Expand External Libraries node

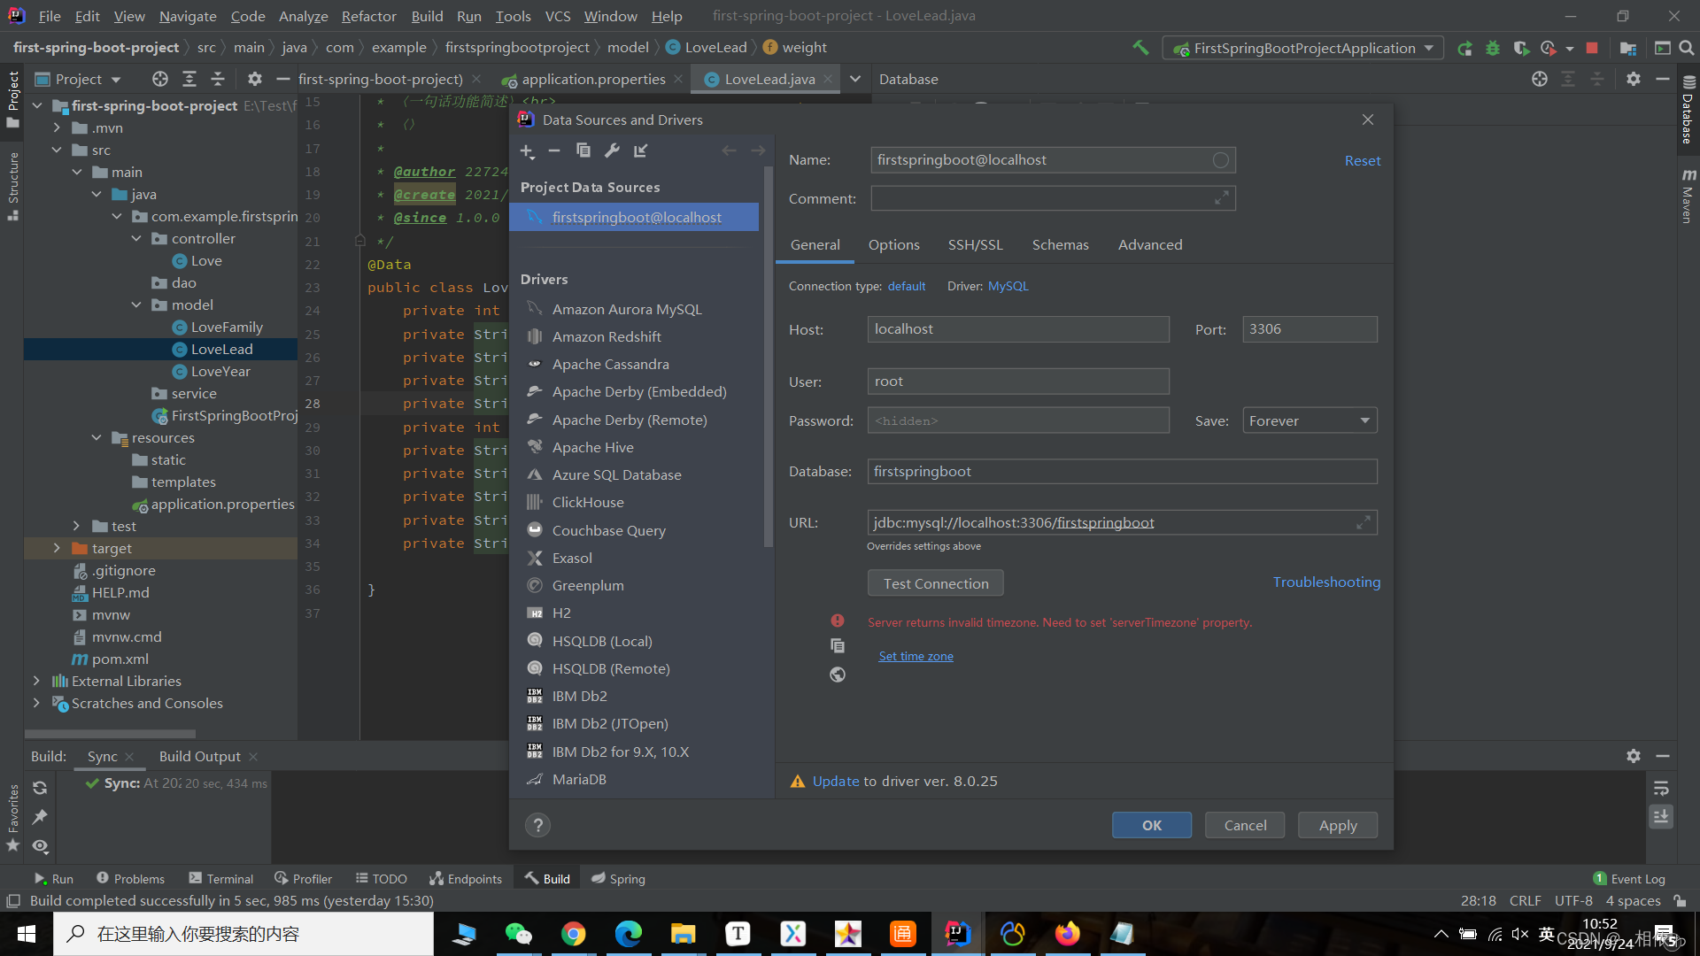pyautogui.click(x=36, y=682)
